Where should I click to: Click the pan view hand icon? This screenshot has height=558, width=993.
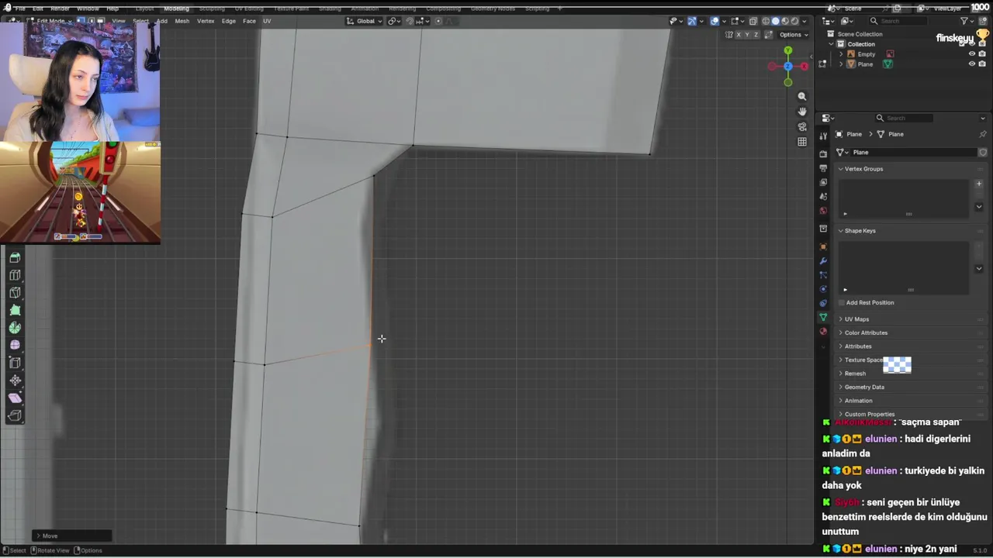pos(802,112)
